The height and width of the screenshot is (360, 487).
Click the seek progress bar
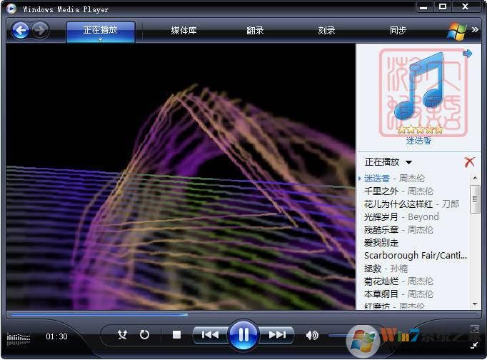[x=243, y=315]
